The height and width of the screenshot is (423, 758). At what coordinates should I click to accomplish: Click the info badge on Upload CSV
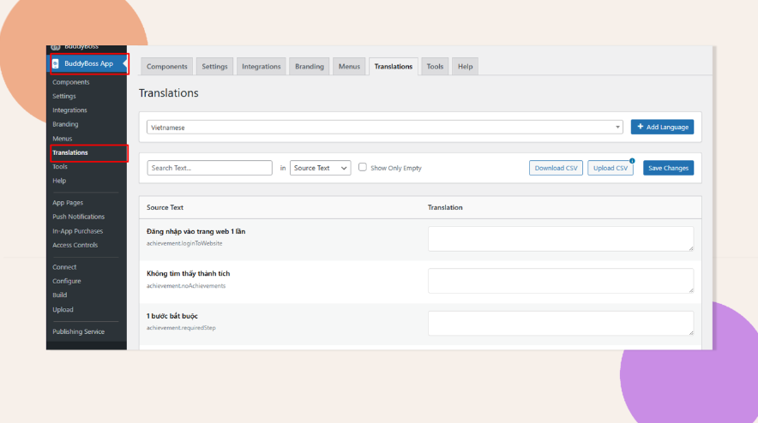tap(632, 161)
